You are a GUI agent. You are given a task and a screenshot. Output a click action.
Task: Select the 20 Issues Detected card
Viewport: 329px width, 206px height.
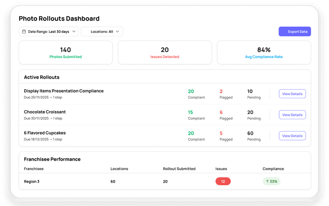tap(165, 53)
